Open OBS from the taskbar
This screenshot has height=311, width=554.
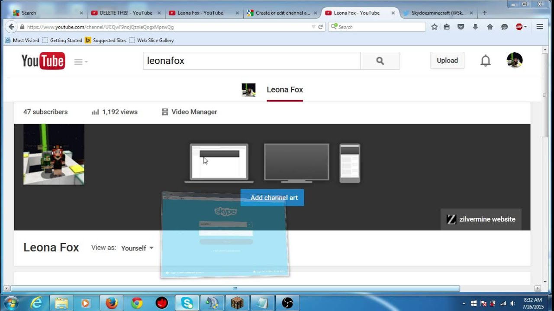287,303
